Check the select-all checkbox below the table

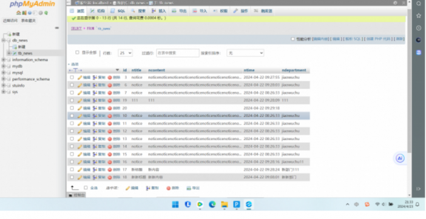point(86,187)
